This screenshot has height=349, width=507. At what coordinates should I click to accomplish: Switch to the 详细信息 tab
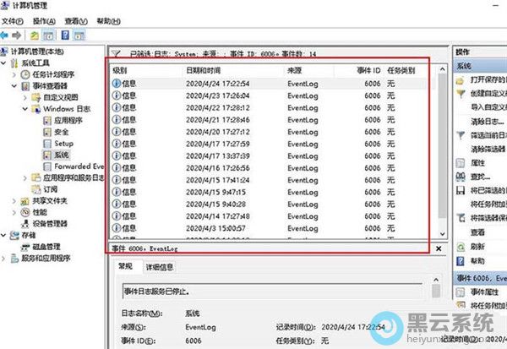point(161,267)
